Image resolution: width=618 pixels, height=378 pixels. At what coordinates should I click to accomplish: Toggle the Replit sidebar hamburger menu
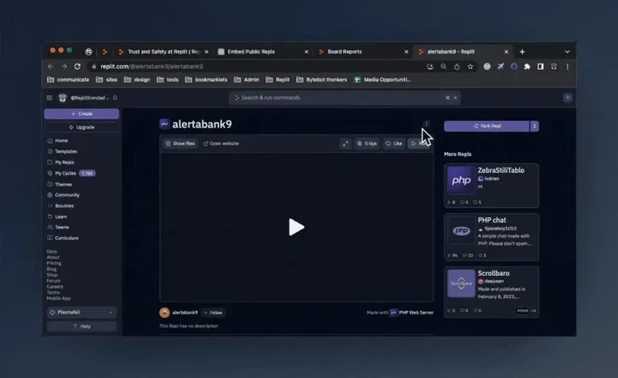click(x=49, y=97)
